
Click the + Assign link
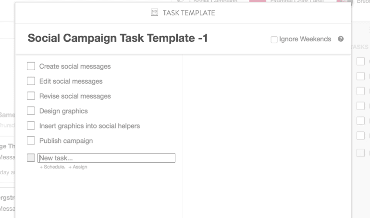coord(78,167)
